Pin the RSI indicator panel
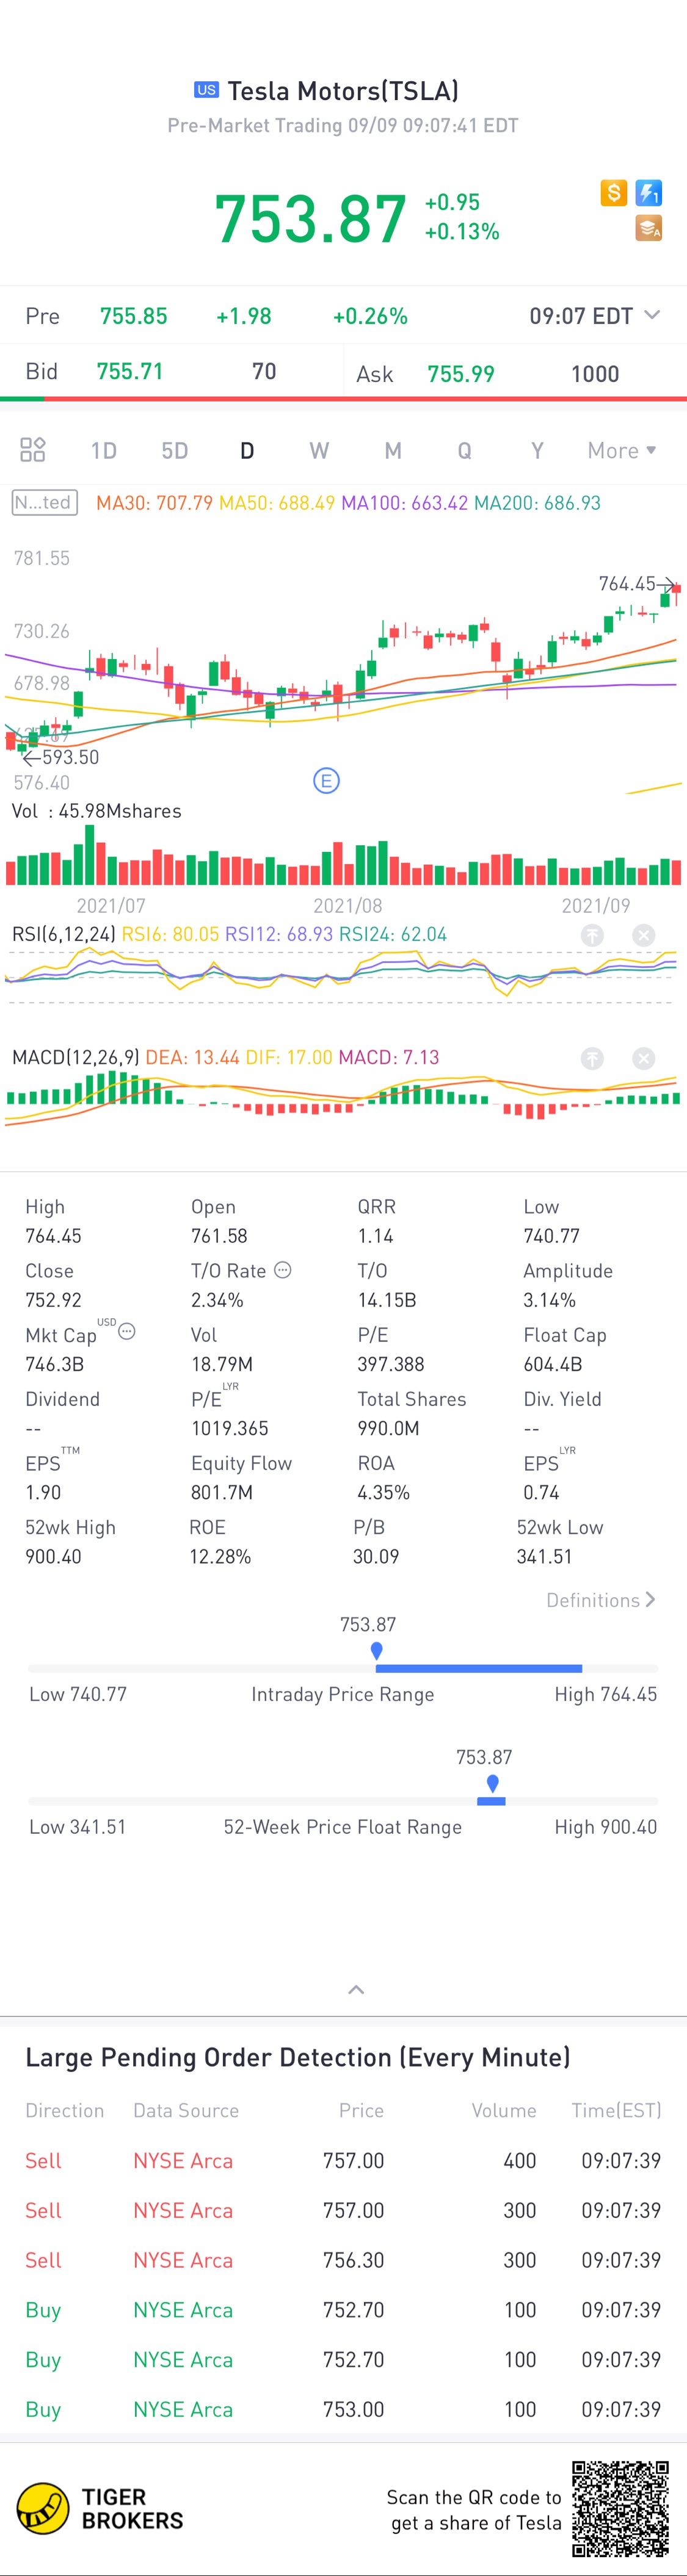This screenshot has height=2576, width=687. (x=593, y=935)
